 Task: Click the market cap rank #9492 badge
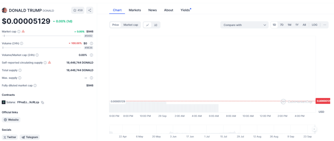88,36
